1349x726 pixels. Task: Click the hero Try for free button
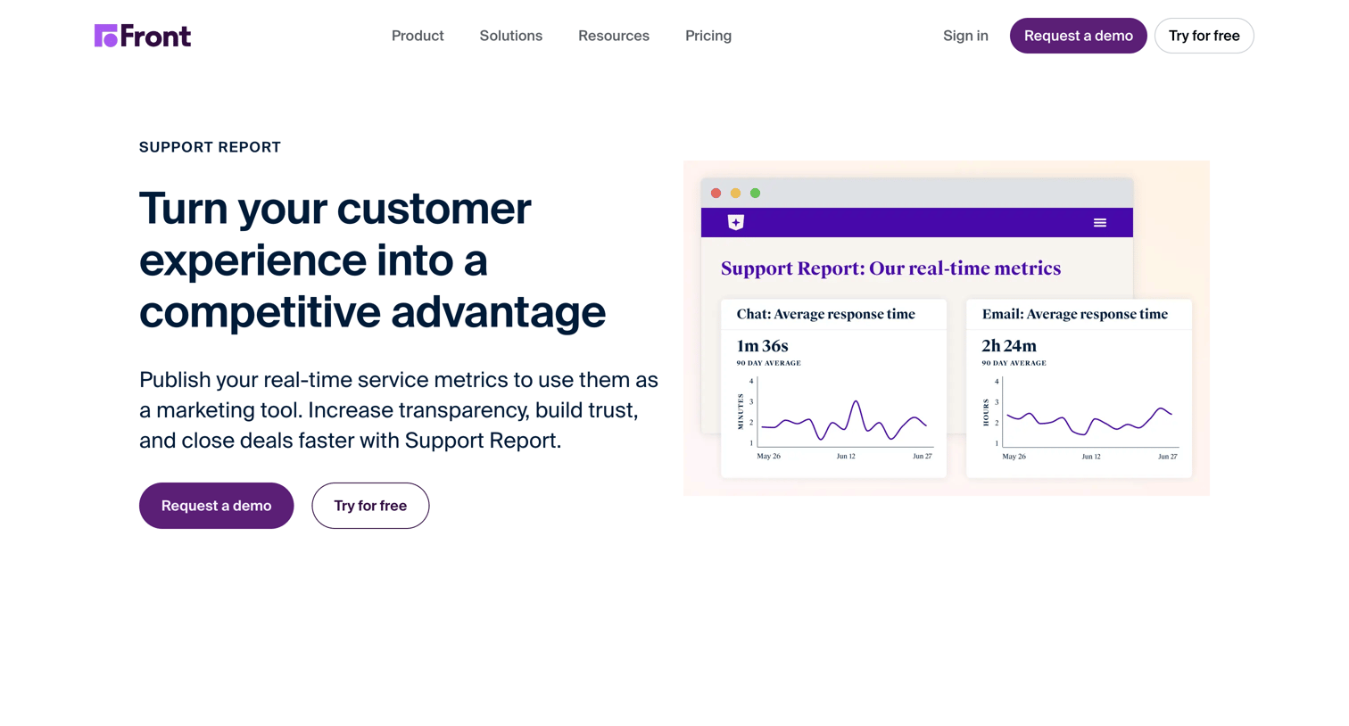click(370, 506)
